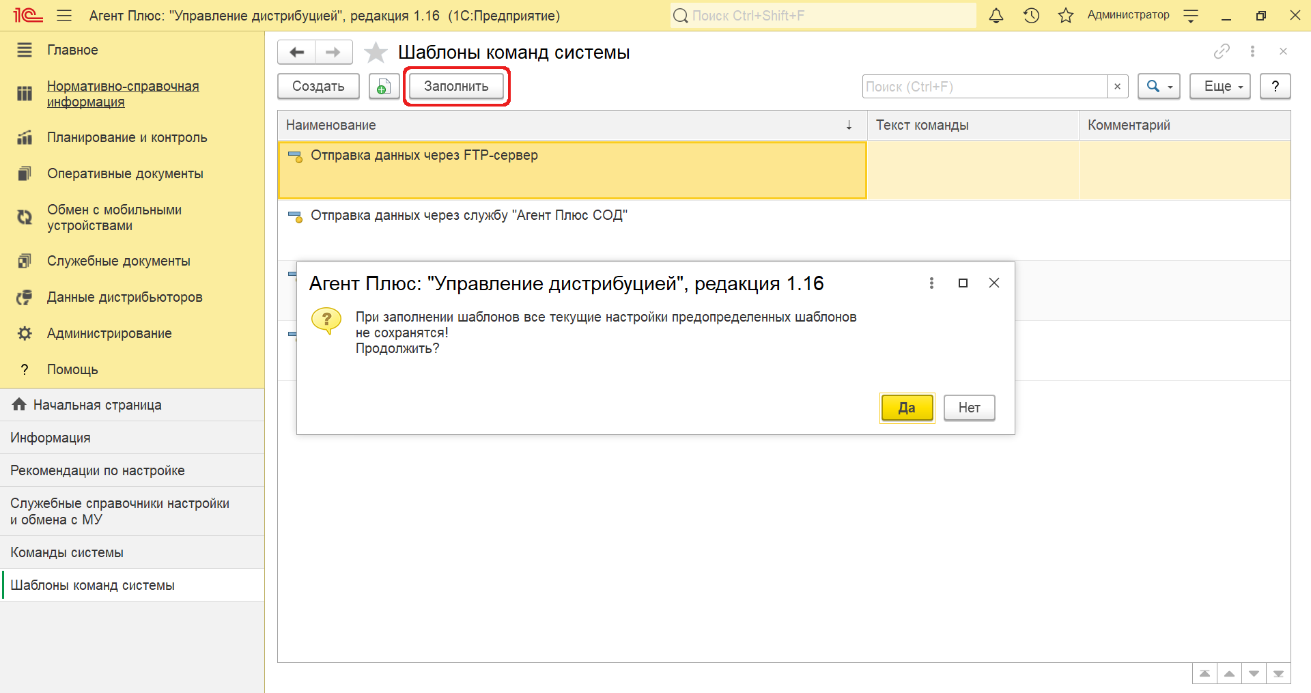Click the Администрирование gear icon
This screenshot has width=1311, height=693.
(x=25, y=333)
